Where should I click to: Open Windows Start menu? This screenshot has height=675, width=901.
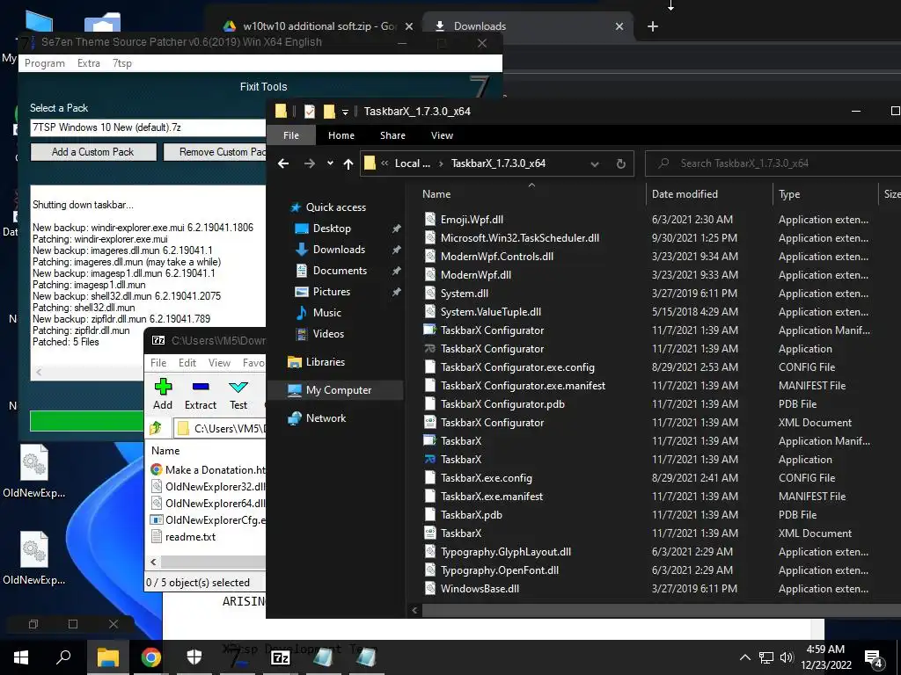(21, 657)
